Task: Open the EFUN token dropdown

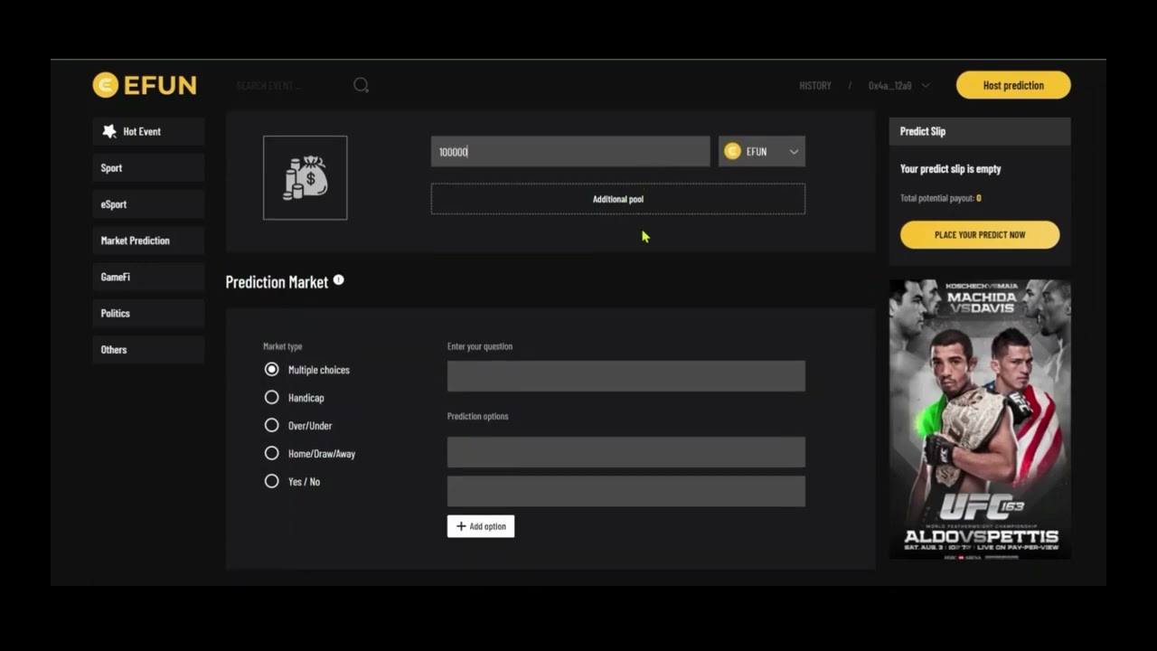Action: pyautogui.click(x=762, y=152)
